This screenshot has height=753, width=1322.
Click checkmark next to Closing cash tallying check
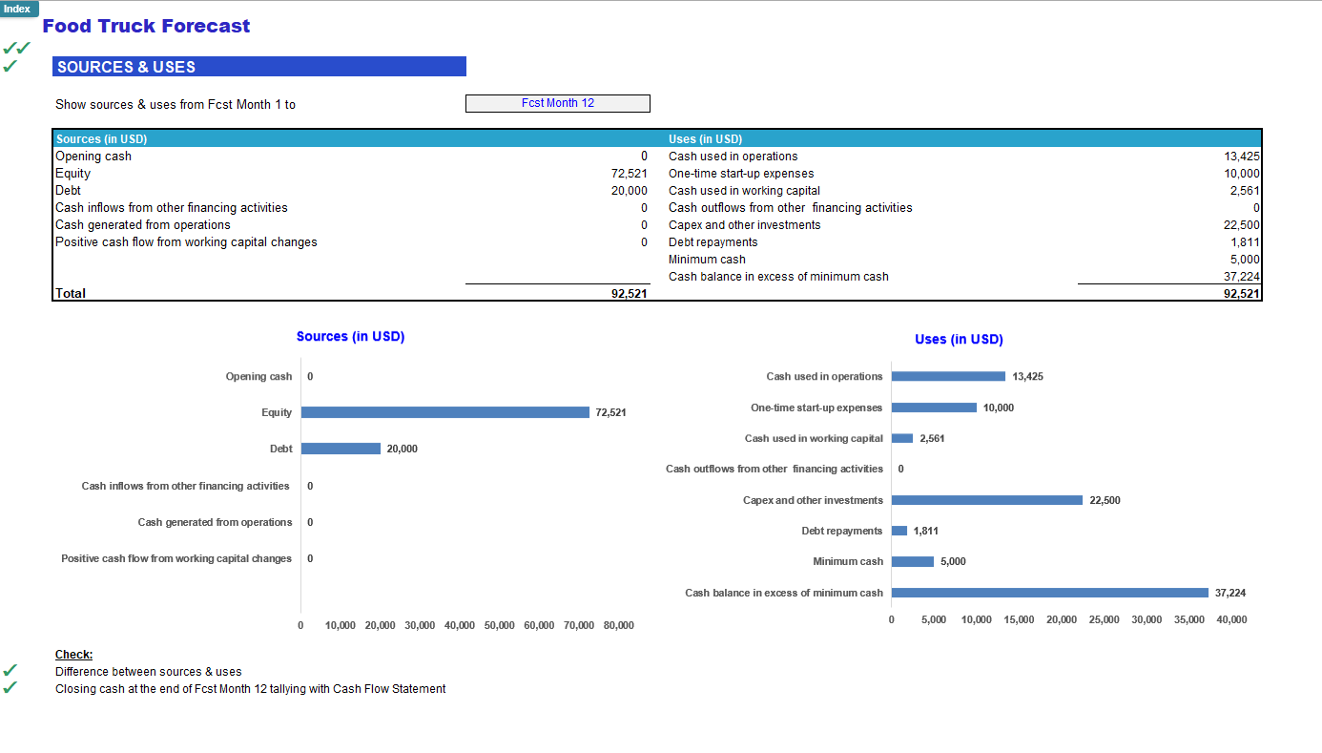click(10, 688)
